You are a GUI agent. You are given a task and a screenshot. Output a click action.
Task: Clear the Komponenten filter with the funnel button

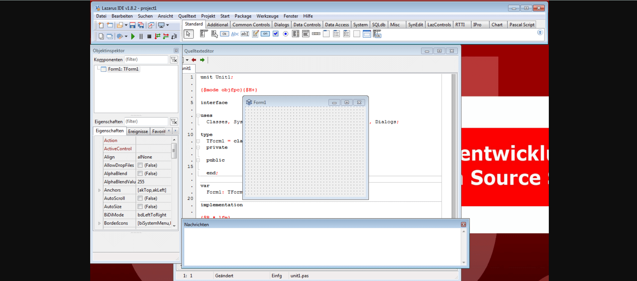pos(174,59)
